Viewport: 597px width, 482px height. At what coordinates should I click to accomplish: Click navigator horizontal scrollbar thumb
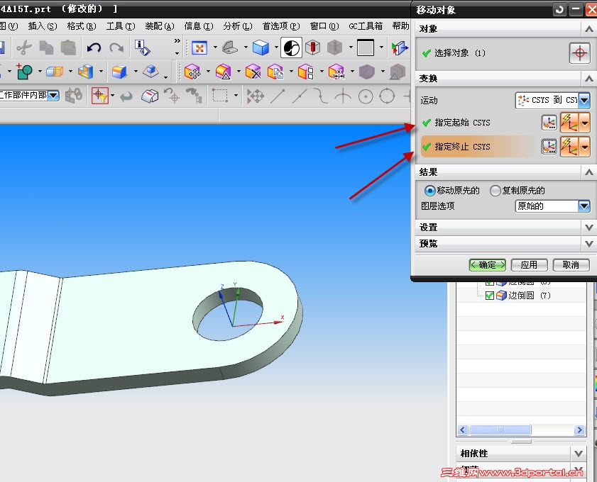(x=500, y=430)
